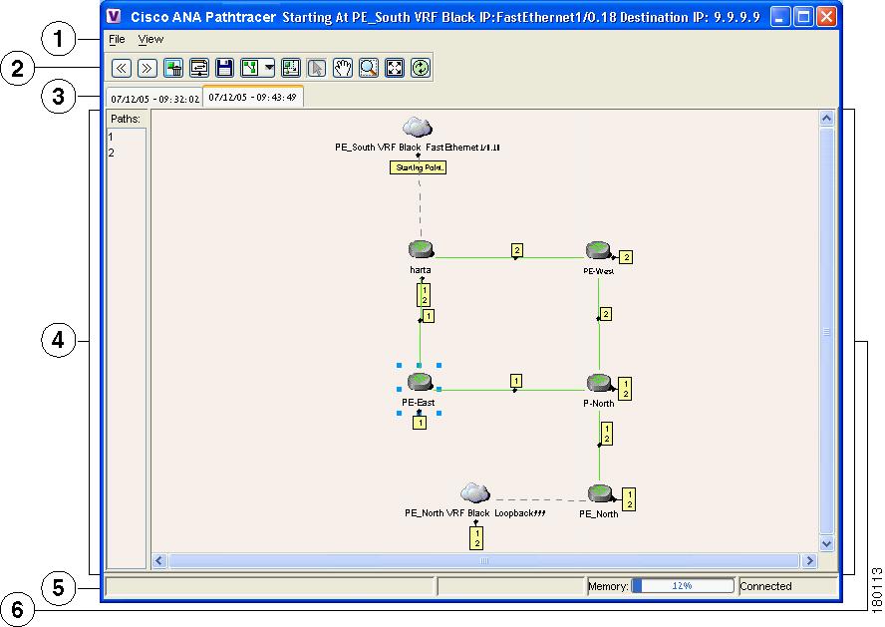Click the horizontal scrollbar right arrow
This screenshot has height=627, width=885.
(x=809, y=560)
